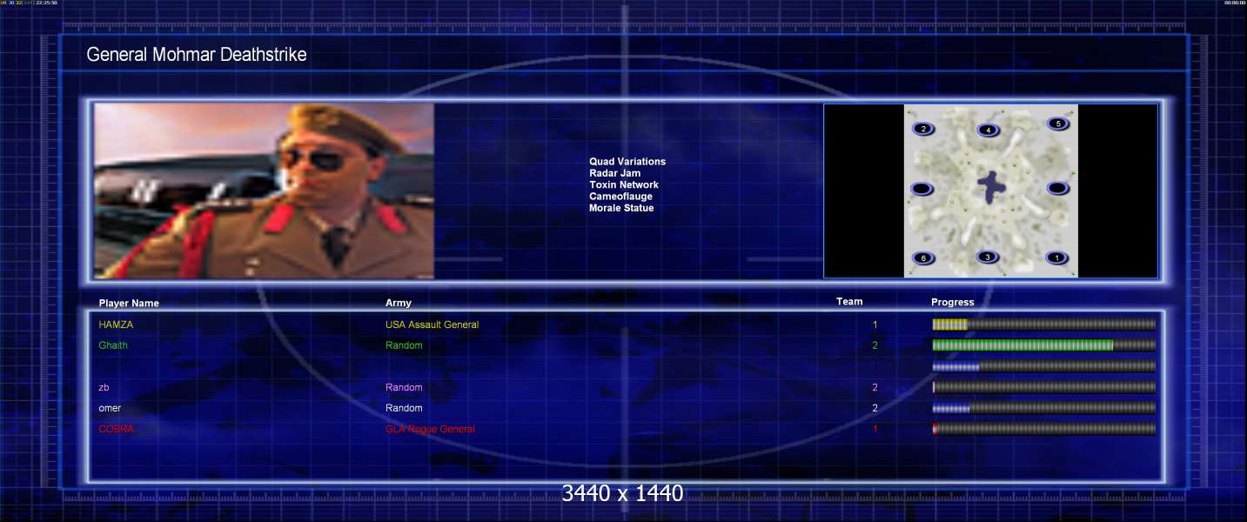Click start position 5 on the map

[1057, 124]
